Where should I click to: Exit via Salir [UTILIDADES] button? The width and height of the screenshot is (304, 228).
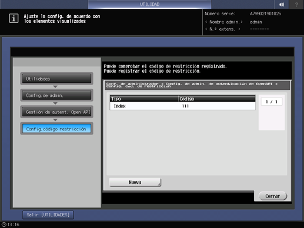tap(48, 215)
